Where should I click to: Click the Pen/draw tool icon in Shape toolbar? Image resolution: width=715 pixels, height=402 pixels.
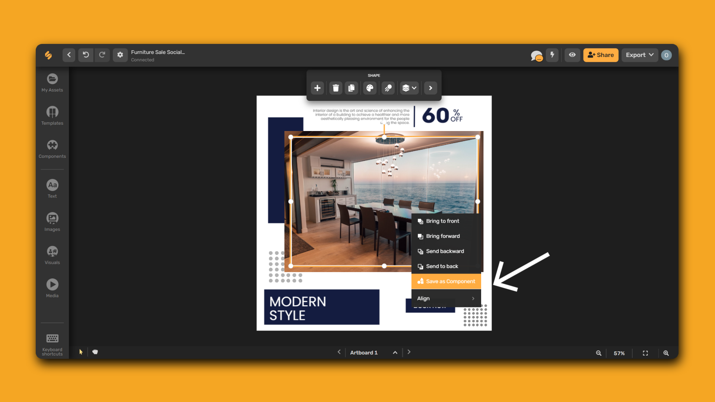[388, 88]
